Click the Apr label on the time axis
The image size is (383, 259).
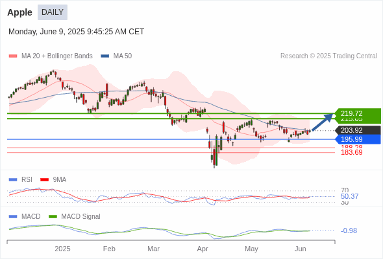(x=203, y=249)
